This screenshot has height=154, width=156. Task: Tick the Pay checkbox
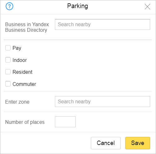click(x=8, y=48)
